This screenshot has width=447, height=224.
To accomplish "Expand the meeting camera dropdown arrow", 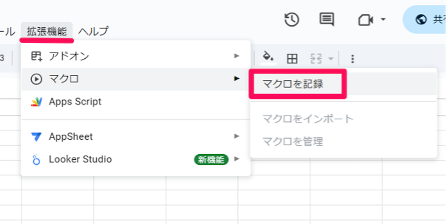I will [383, 19].
